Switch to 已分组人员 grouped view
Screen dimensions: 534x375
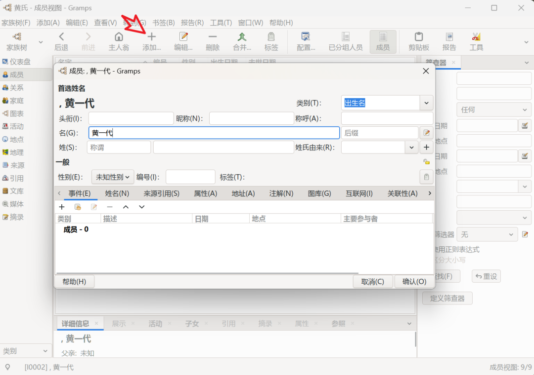pyautogui.click(x=346, y=41)
